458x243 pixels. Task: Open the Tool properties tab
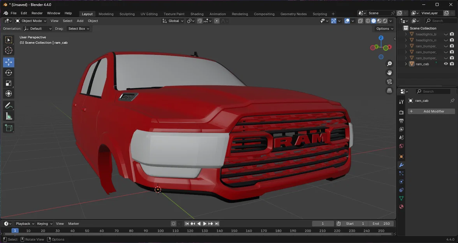[401, 101]
